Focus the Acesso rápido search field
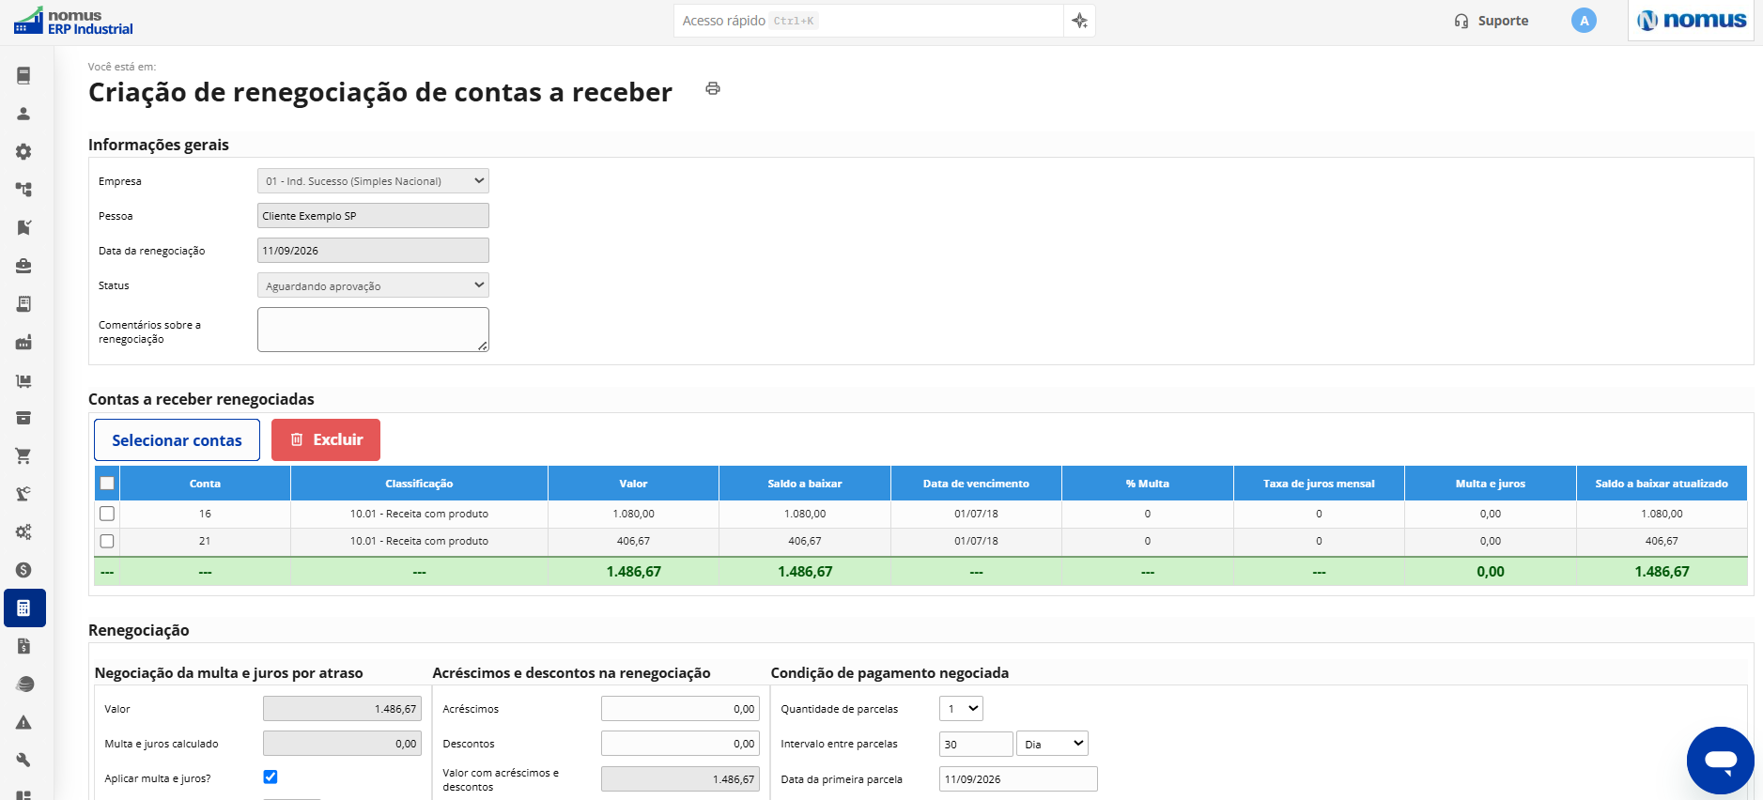 pos(868,21)
